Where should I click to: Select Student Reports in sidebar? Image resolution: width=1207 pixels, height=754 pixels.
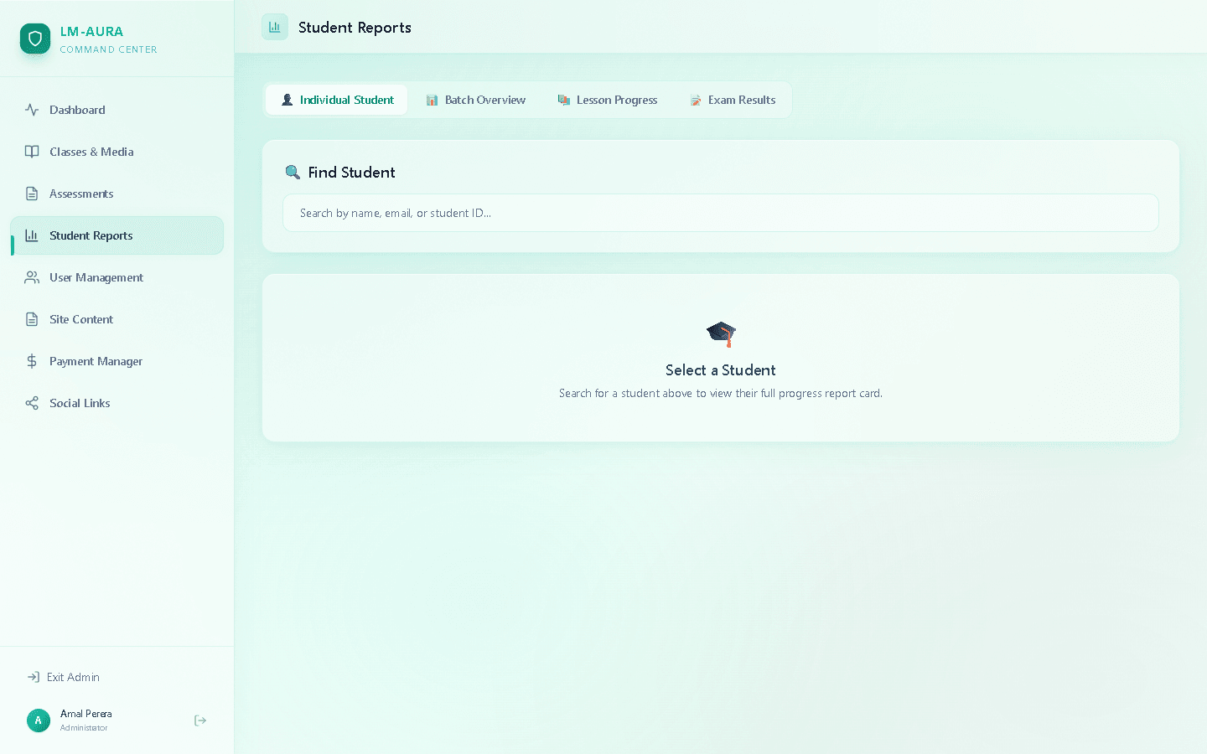(x=117, y=235)
